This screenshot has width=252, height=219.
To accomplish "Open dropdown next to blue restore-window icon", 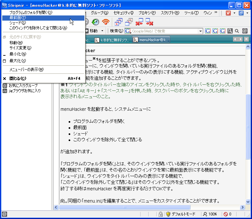I will coord(247,13).
